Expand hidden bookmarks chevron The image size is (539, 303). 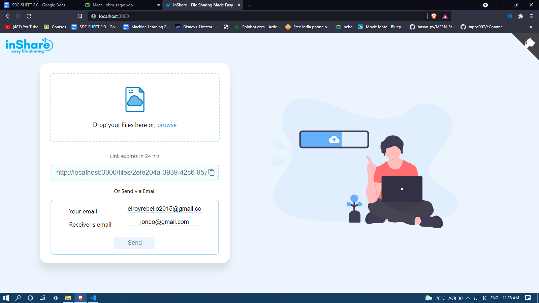(531, 27)
